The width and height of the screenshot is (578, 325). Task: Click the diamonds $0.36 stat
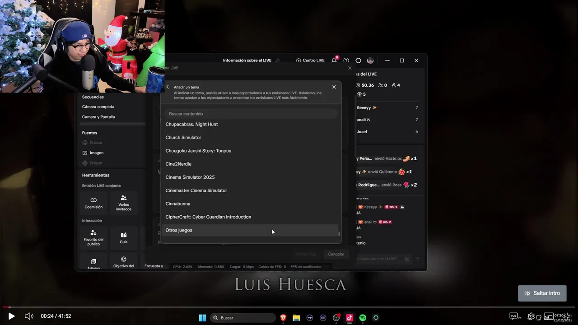[x=365, y=85]
